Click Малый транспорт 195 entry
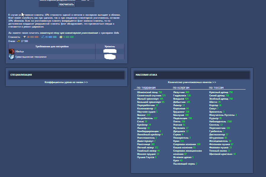The height and width of the screenshot is (177, 266). (150, 99)
